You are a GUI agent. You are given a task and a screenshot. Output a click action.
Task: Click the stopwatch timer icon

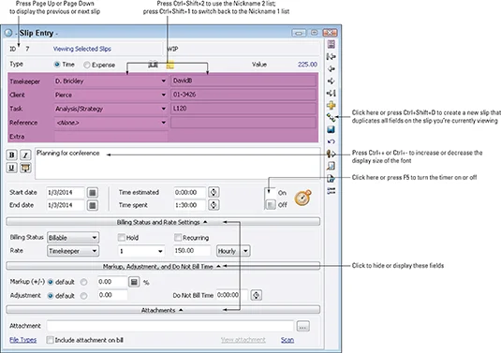click(x=302, y=198)
